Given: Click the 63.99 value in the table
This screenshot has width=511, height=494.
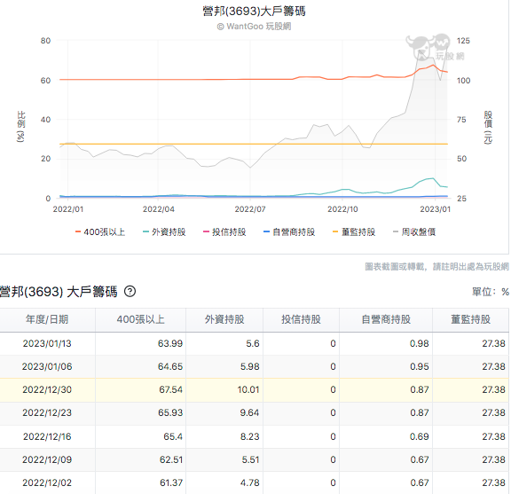Looking at the screenshot, I should (x=170, y=343).
